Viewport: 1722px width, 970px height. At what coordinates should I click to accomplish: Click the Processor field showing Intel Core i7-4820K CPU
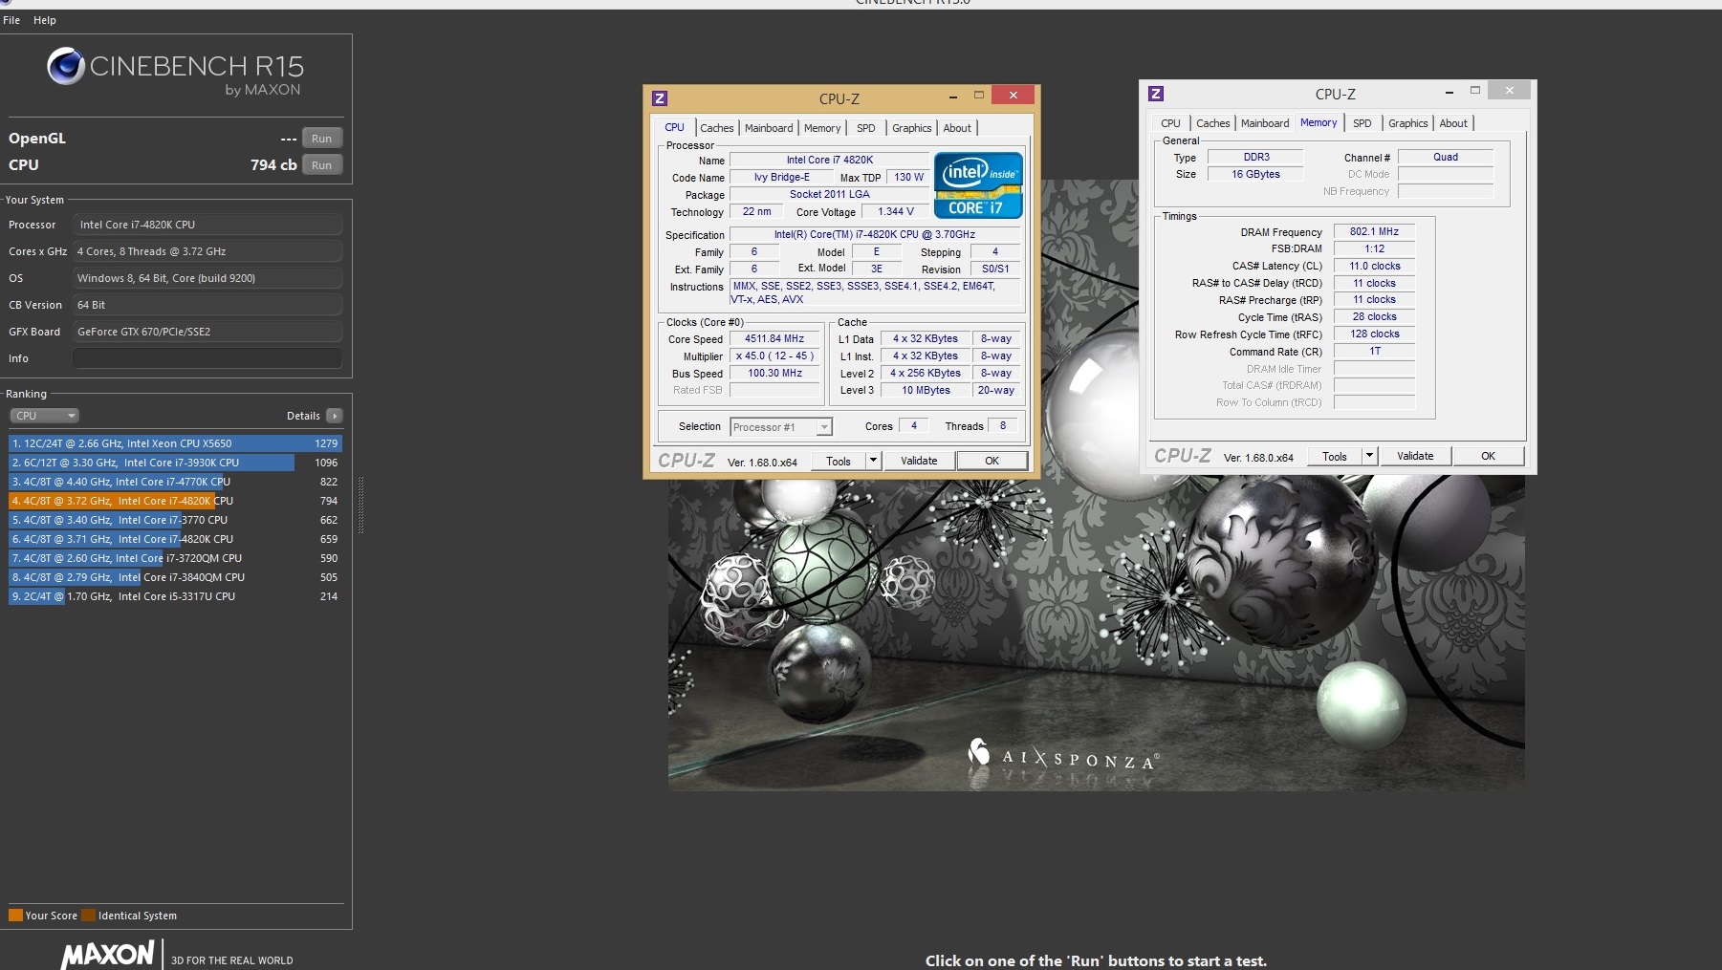pyautogui.click(x=207, y=225)
